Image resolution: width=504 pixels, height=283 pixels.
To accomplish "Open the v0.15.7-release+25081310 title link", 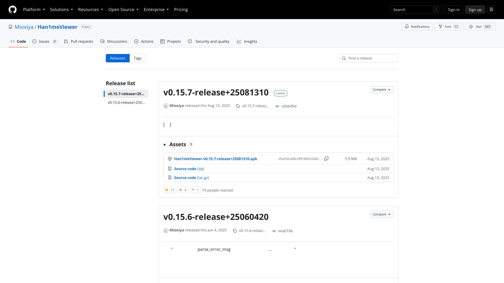I will [216, 92].
